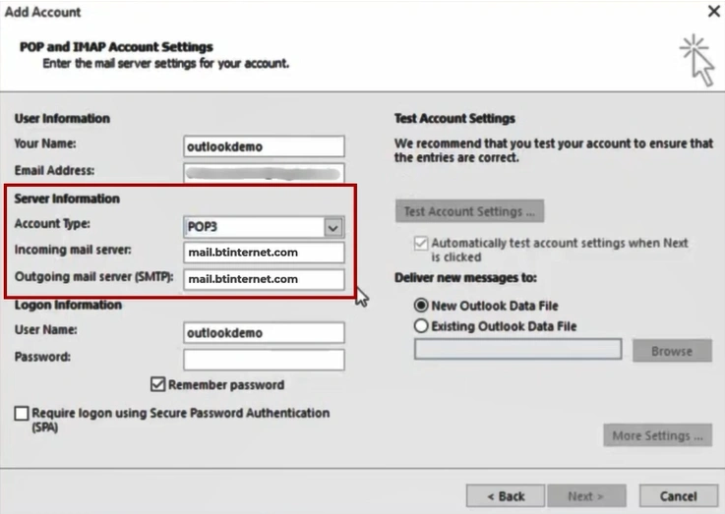Select New Outlook Data File option
The image size is (725, 514).
421,306
